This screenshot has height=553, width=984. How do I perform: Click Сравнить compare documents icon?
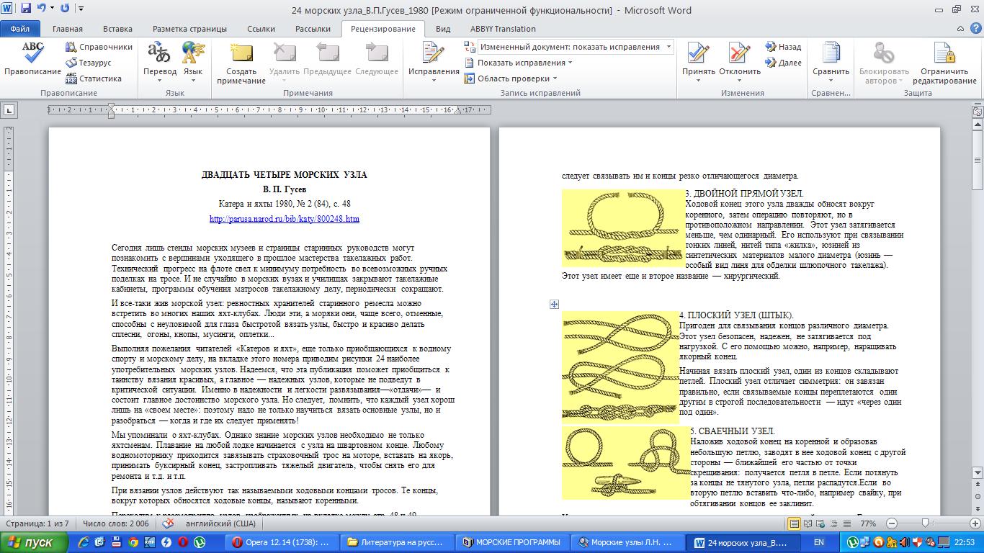click(831, 55)
